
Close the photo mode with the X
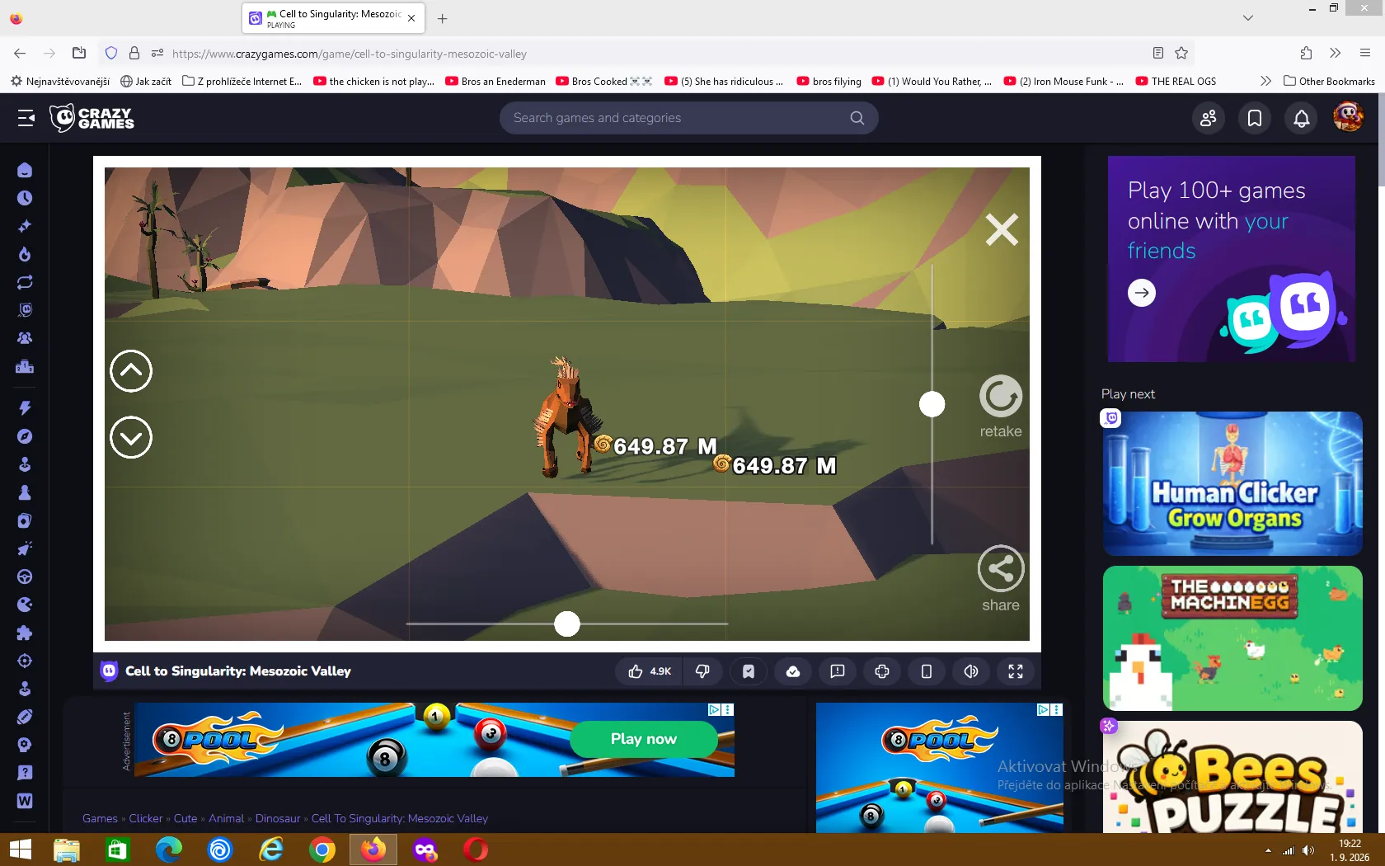point(1002,229)
